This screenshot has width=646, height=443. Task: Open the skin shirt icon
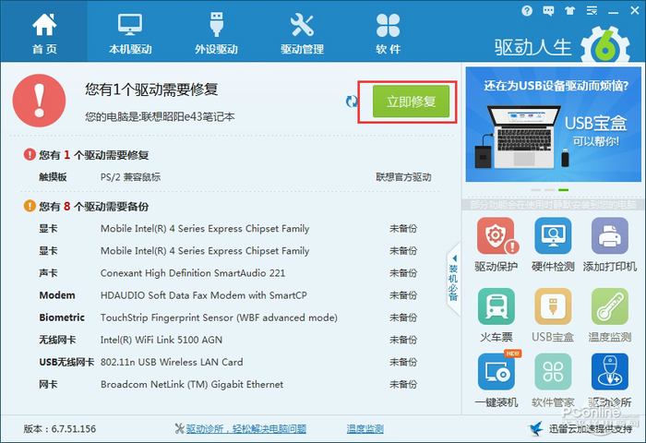570,11
